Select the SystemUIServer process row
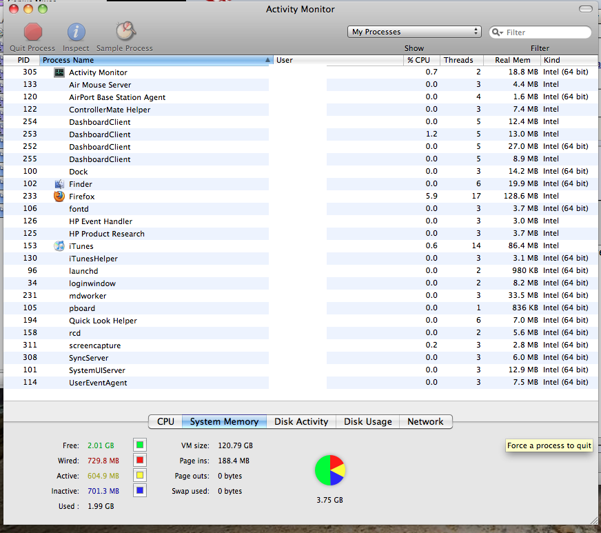This screenshot has height=533, width=601. click(300, 370)
